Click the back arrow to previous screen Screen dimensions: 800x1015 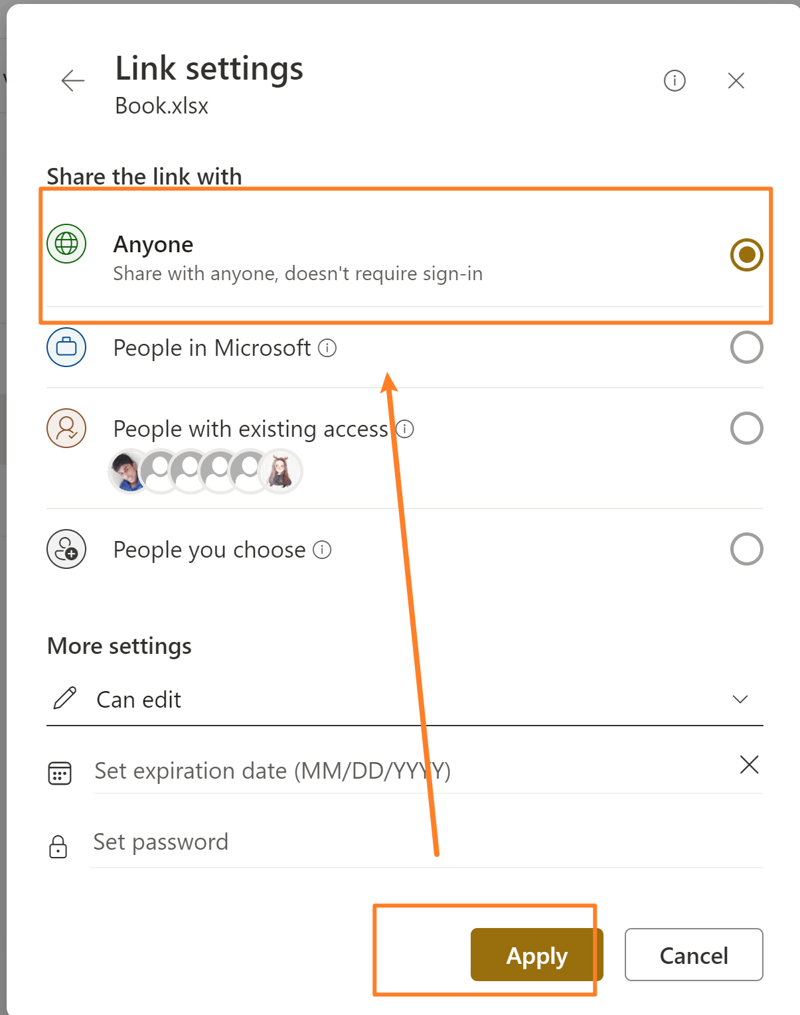[72, 80]
